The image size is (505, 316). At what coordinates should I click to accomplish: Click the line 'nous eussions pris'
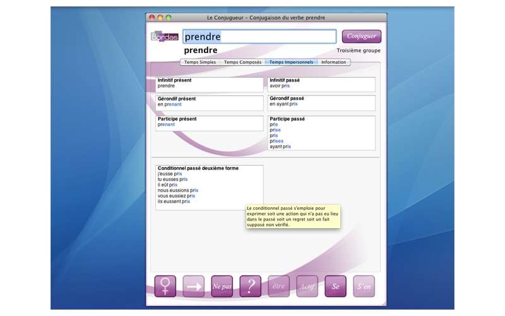click(x=178, y=190)
